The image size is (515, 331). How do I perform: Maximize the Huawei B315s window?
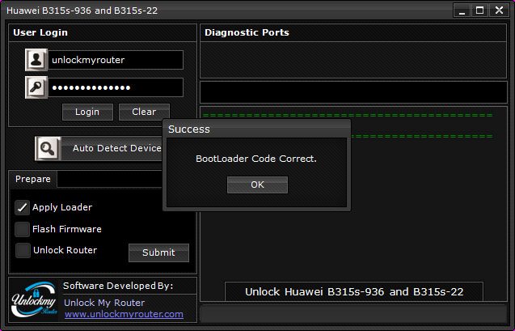(479, 11)
